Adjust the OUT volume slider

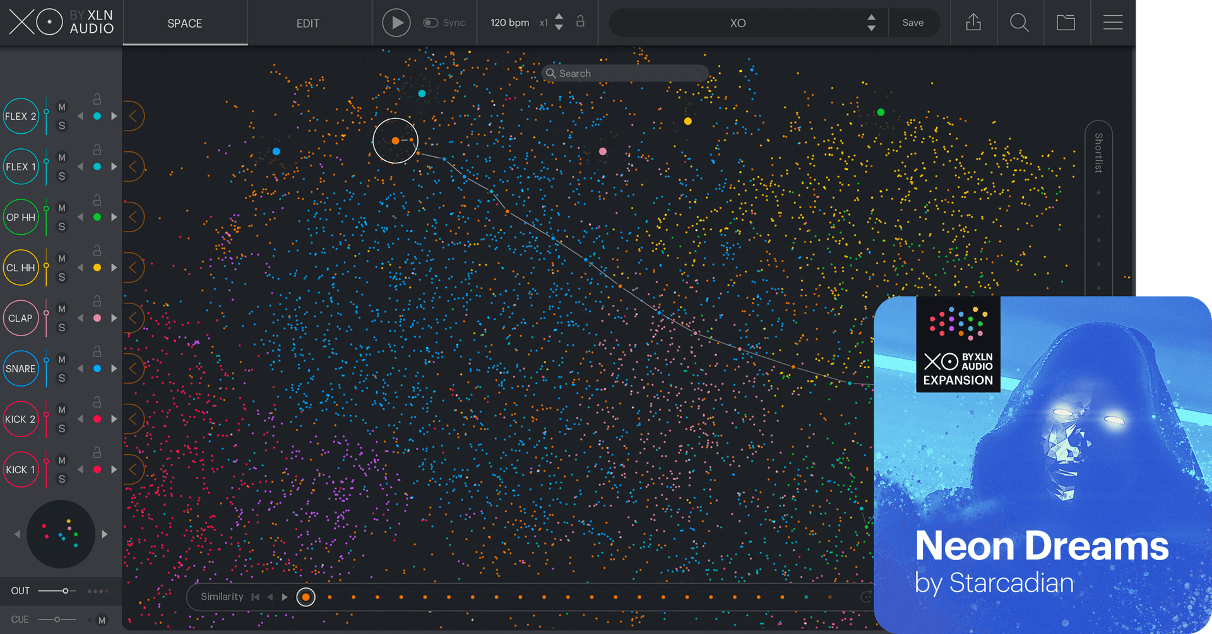coord(57,591)
